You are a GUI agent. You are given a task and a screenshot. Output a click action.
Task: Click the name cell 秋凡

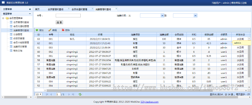click(x=72, y=39)
